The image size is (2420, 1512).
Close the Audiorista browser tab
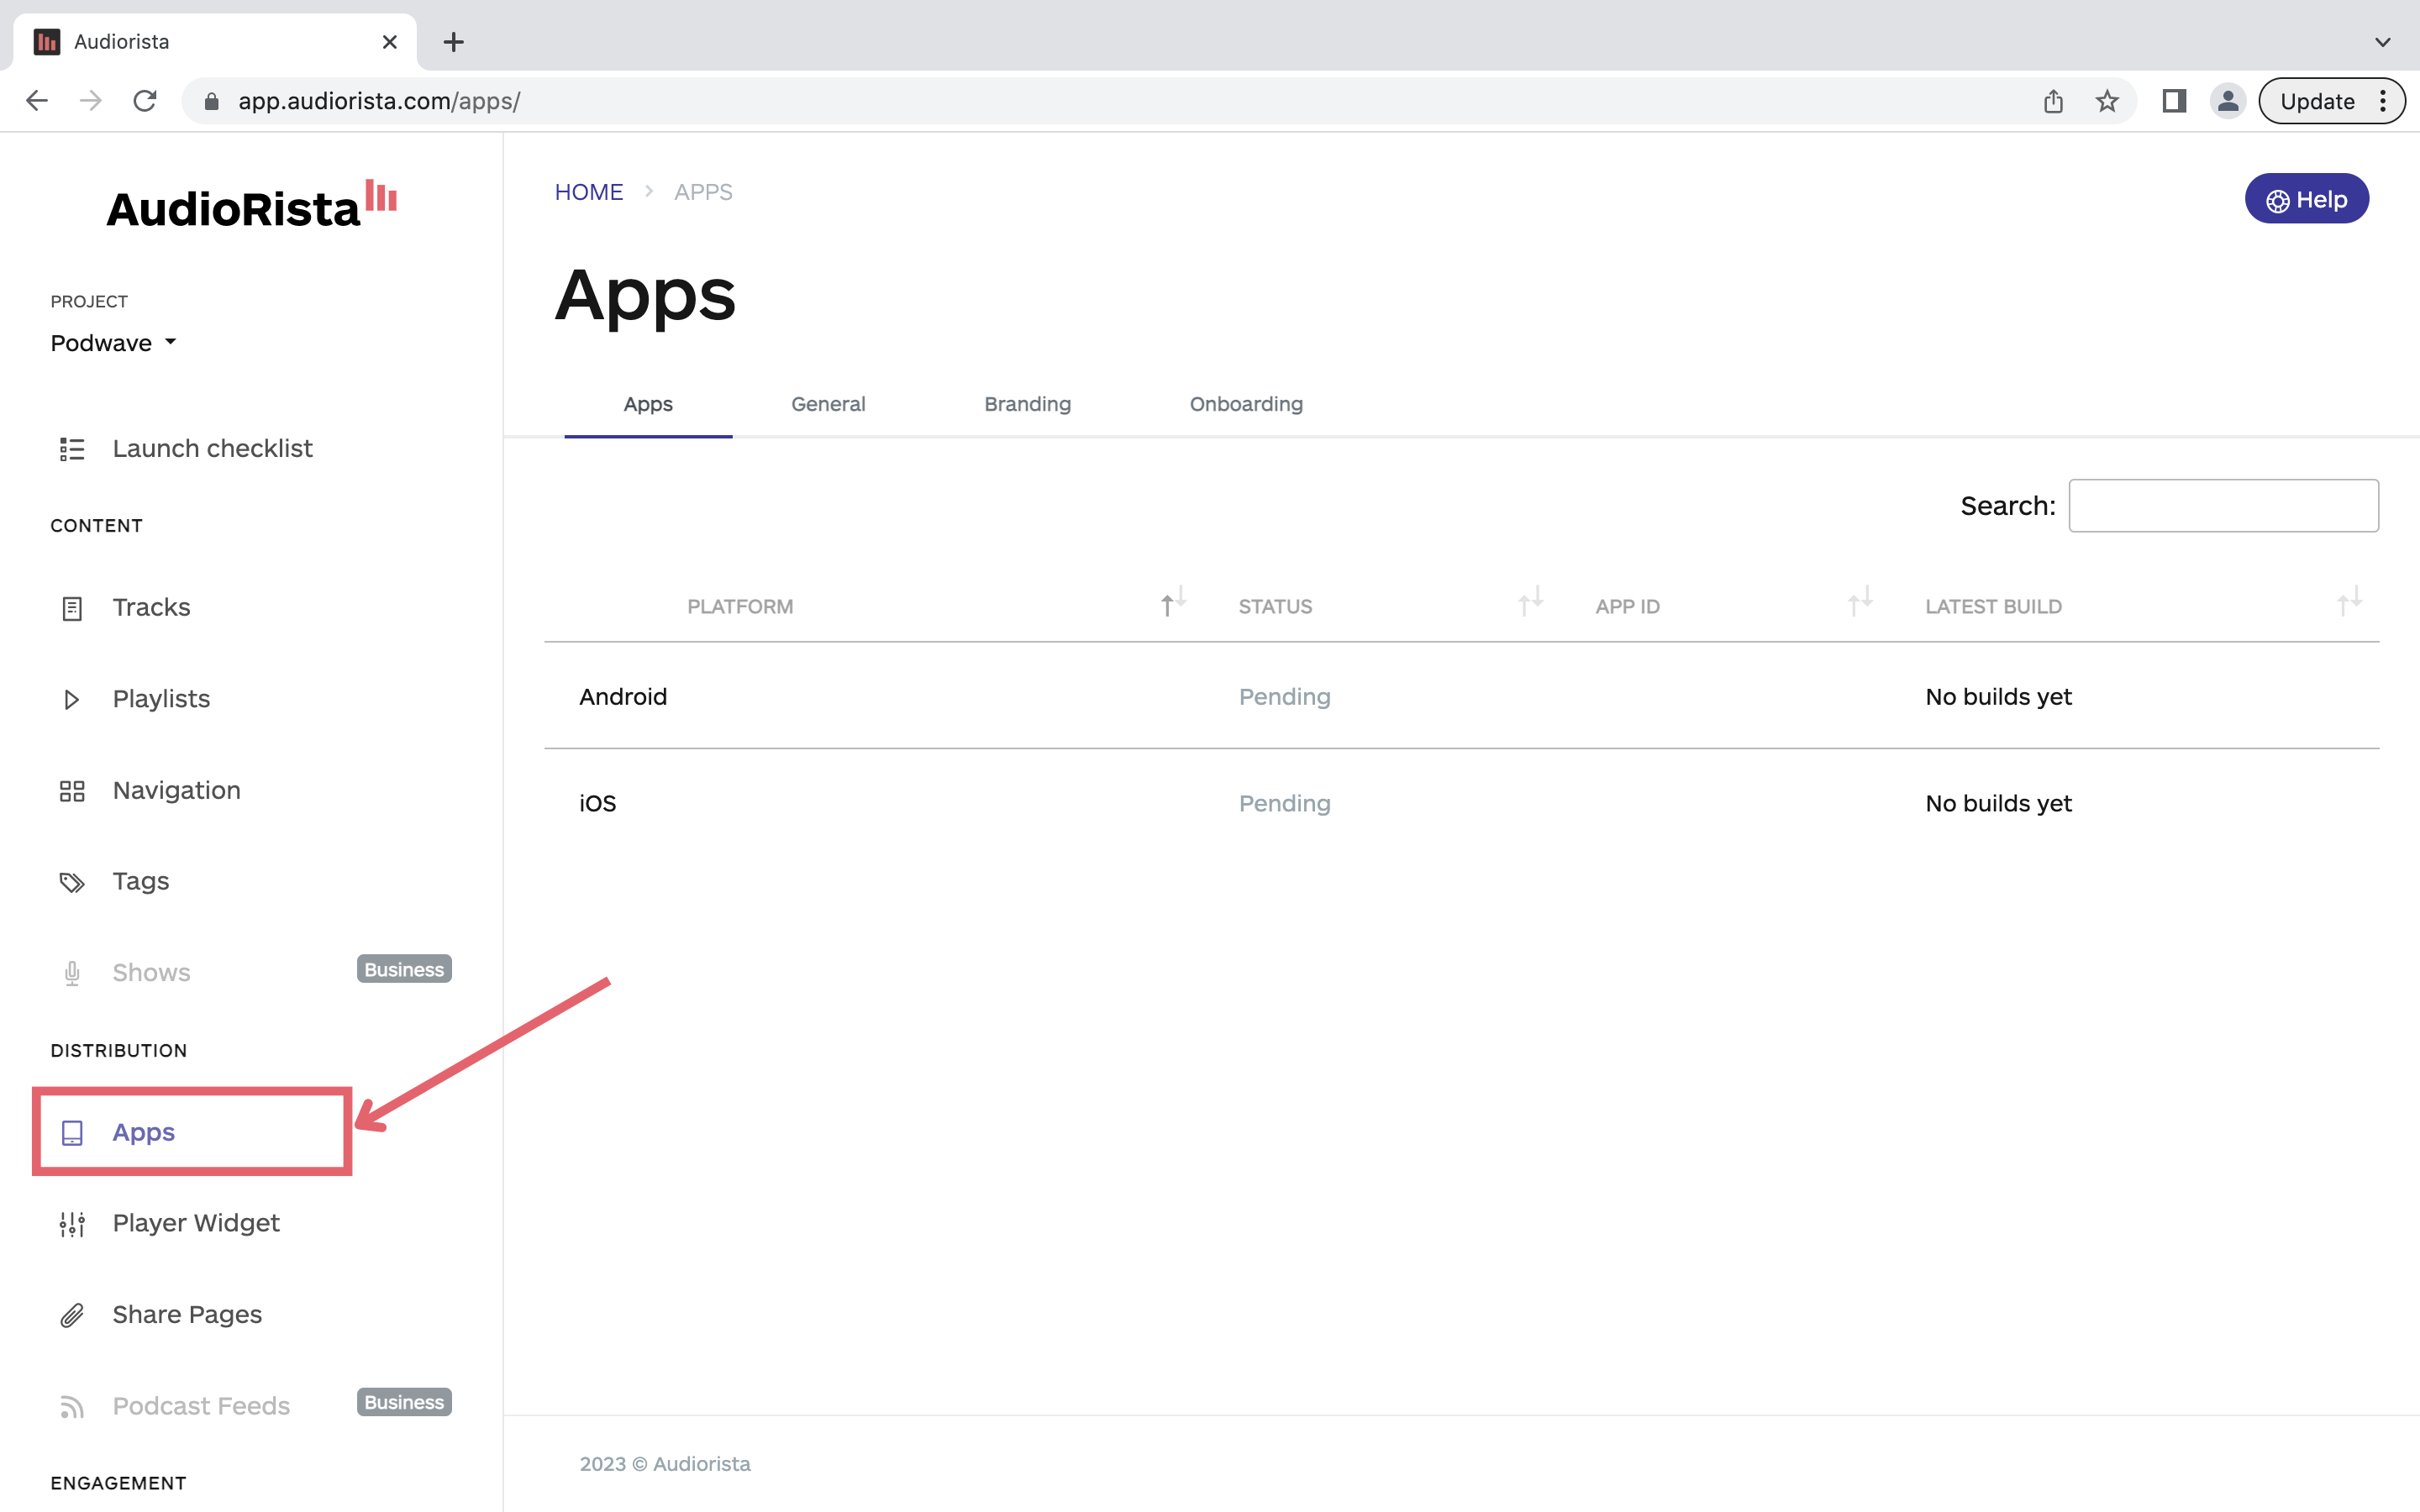(x=390, y=42)
